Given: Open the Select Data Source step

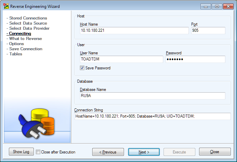Looking at the screenshot, I should click(x=28, y=23).
